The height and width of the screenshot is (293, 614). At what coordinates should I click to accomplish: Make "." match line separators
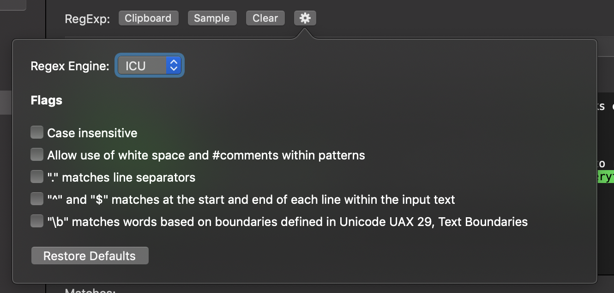36,176
